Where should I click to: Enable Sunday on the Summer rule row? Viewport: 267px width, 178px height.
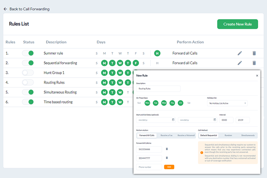pos(97,53)
